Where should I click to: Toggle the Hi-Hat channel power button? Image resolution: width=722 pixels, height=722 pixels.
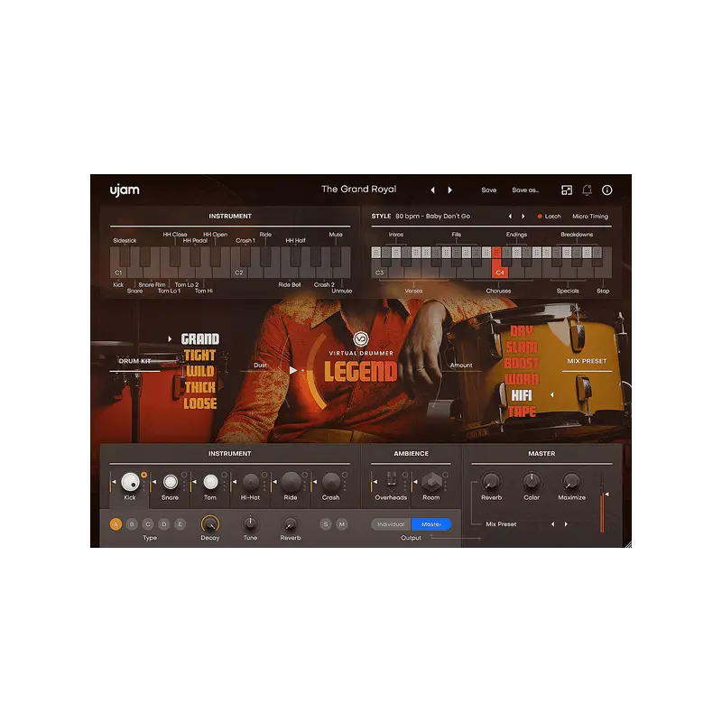[264, 475]
